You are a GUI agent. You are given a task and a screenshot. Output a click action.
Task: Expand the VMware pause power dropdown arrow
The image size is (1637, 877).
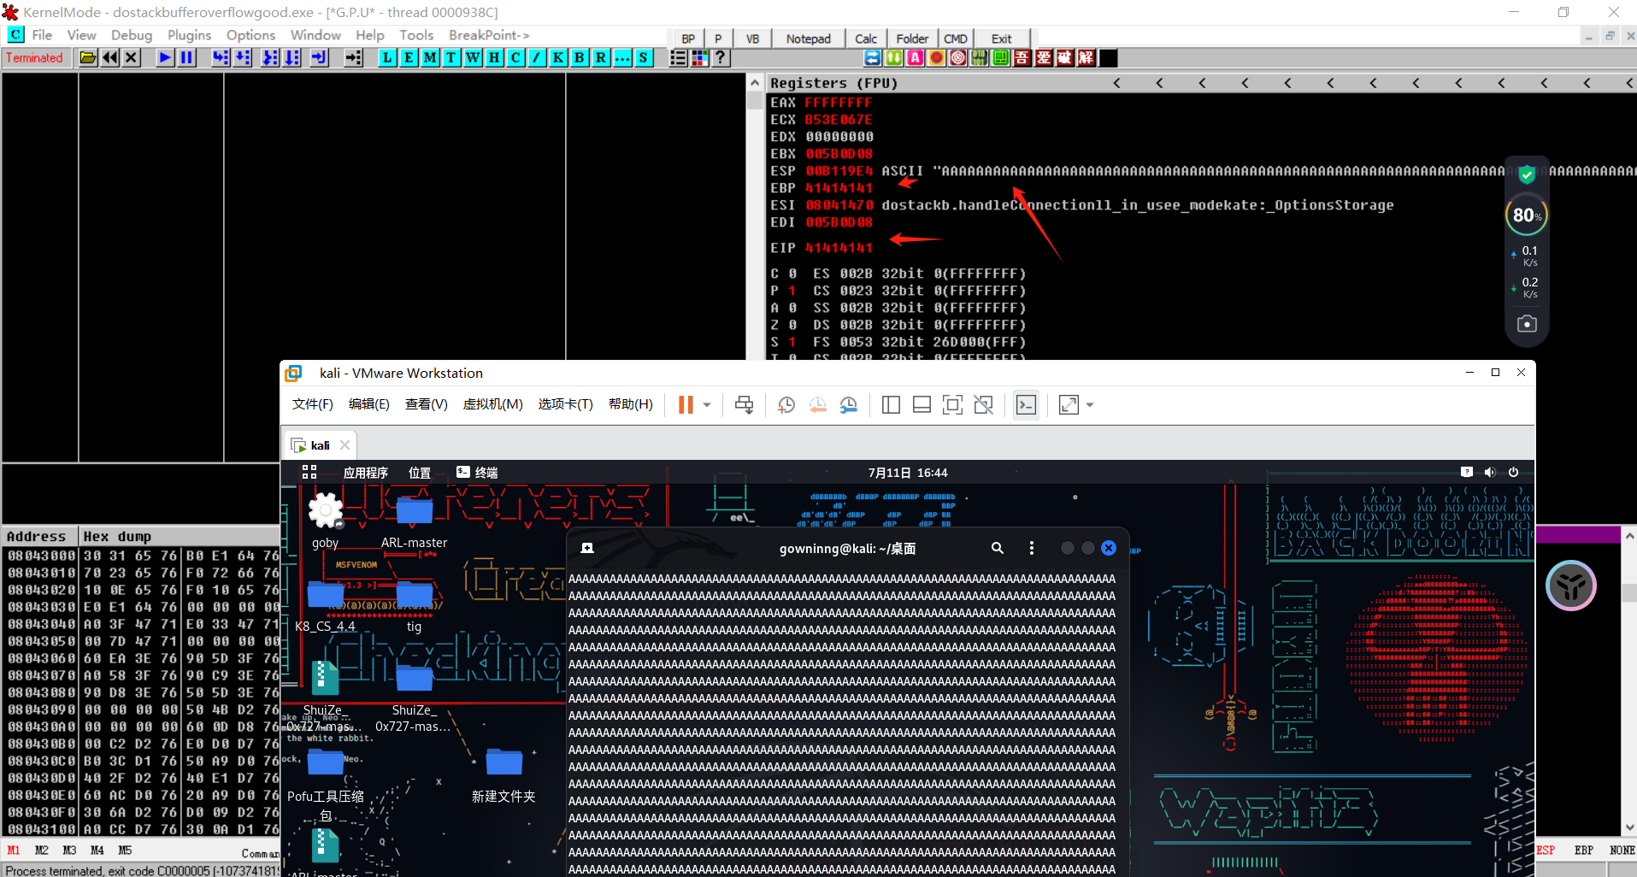tap(707, 405)
